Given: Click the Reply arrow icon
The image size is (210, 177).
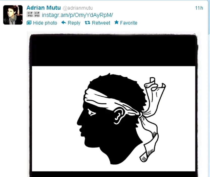Looking at the screenshot, I should tap(64, 23).
